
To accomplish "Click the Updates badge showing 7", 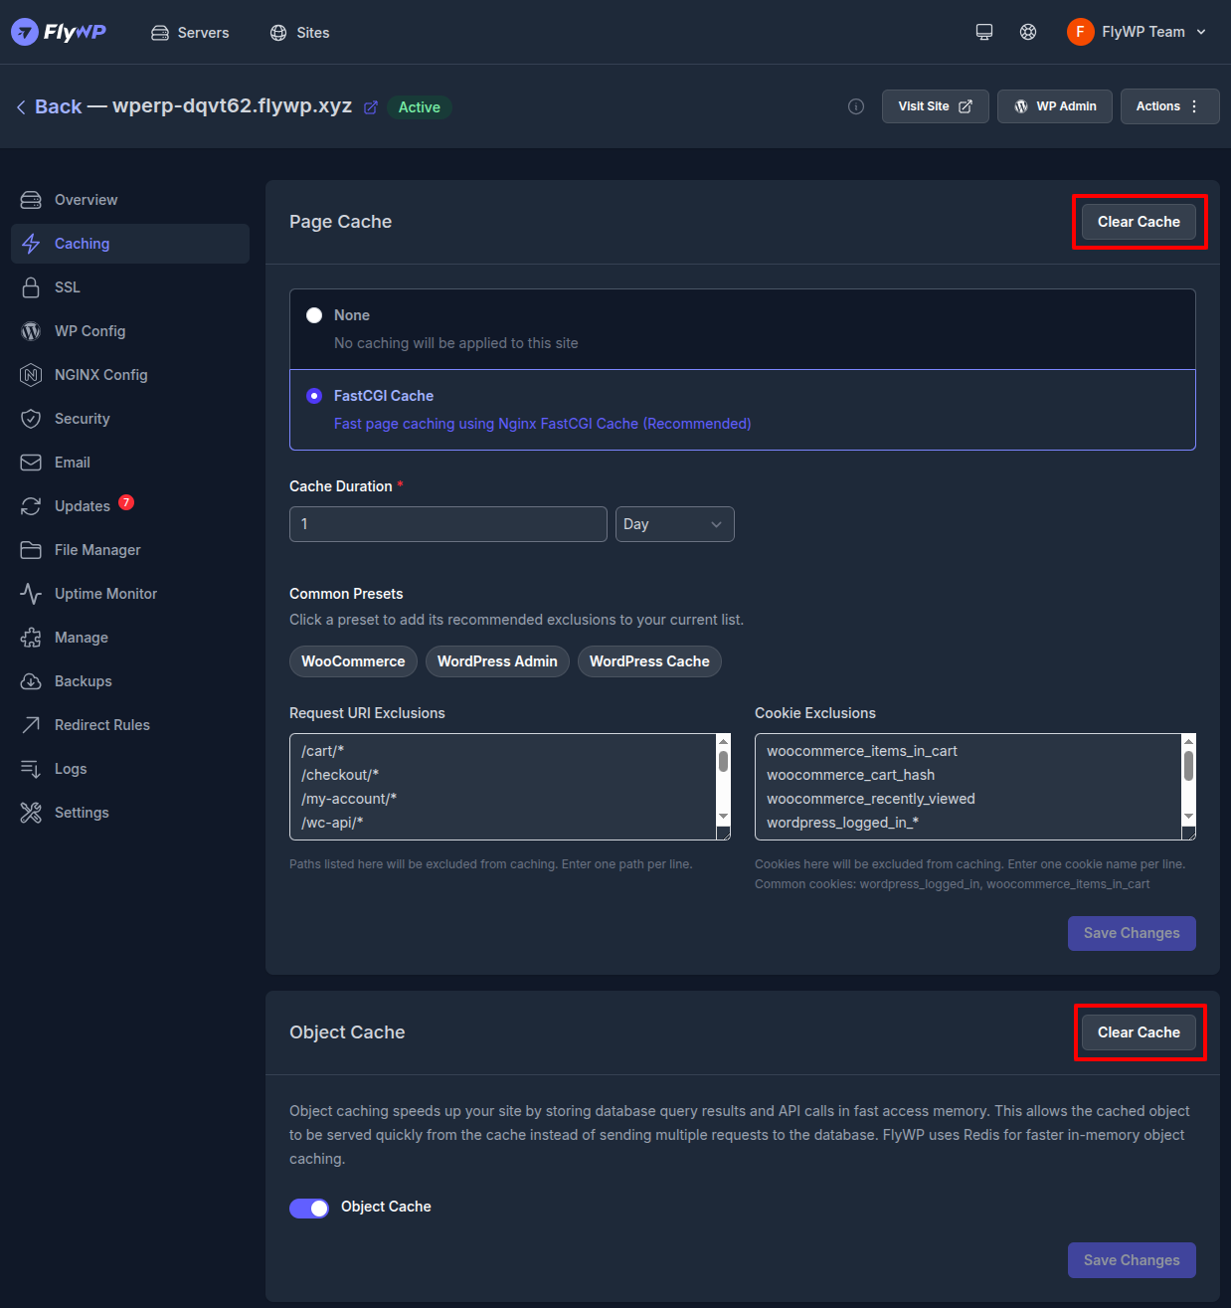I will [x=126, y=502].
